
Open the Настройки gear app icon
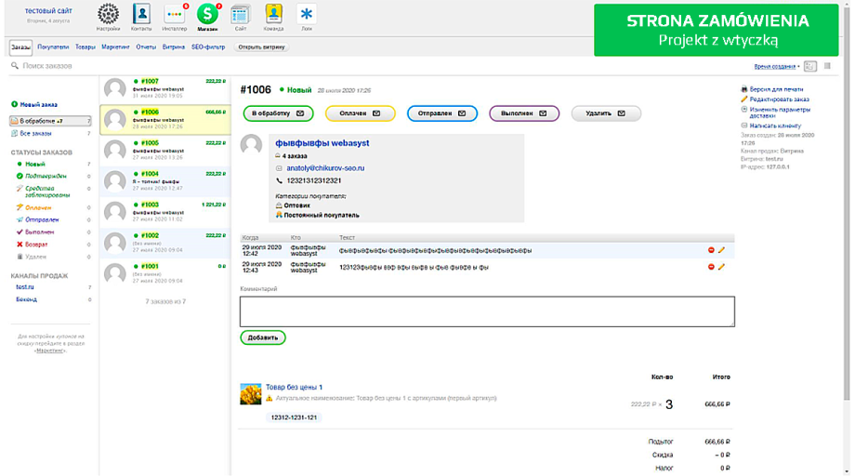(x=108, y=14)
